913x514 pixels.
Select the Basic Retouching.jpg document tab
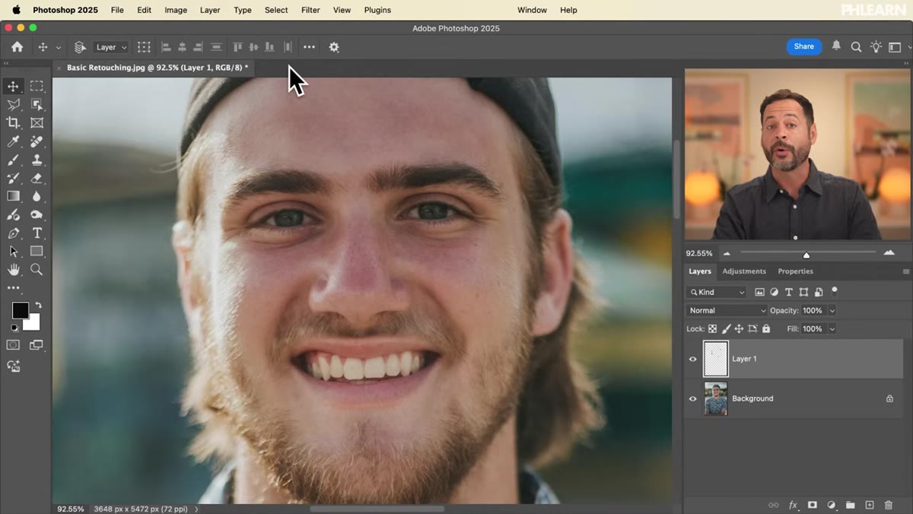[157, 68]
